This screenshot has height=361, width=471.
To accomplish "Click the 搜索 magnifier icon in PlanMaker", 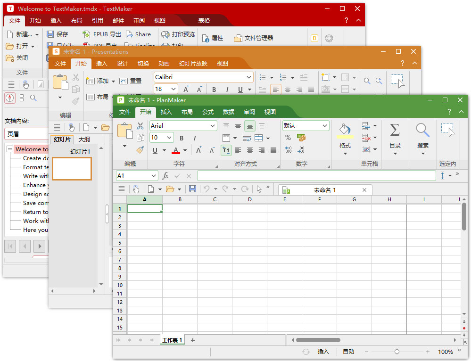I will [x=422, y=131].
